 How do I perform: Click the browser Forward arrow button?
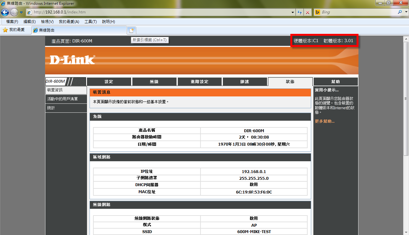(x=14, y=12)
